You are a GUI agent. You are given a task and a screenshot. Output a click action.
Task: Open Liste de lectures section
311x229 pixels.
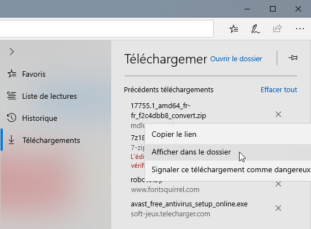[x=49, y=96]
